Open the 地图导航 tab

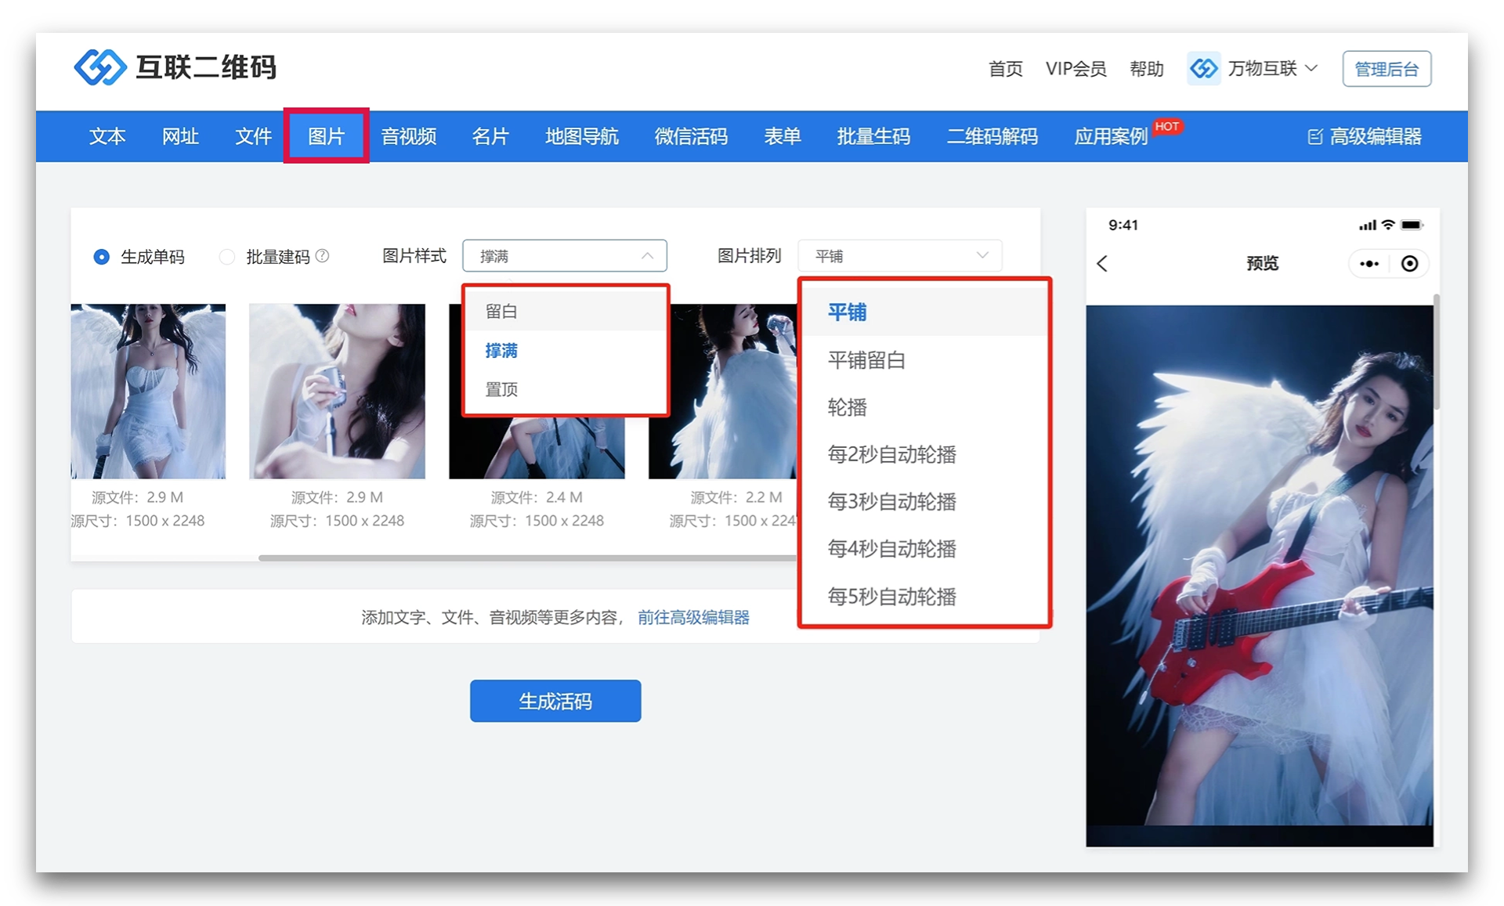click(581, 136)
